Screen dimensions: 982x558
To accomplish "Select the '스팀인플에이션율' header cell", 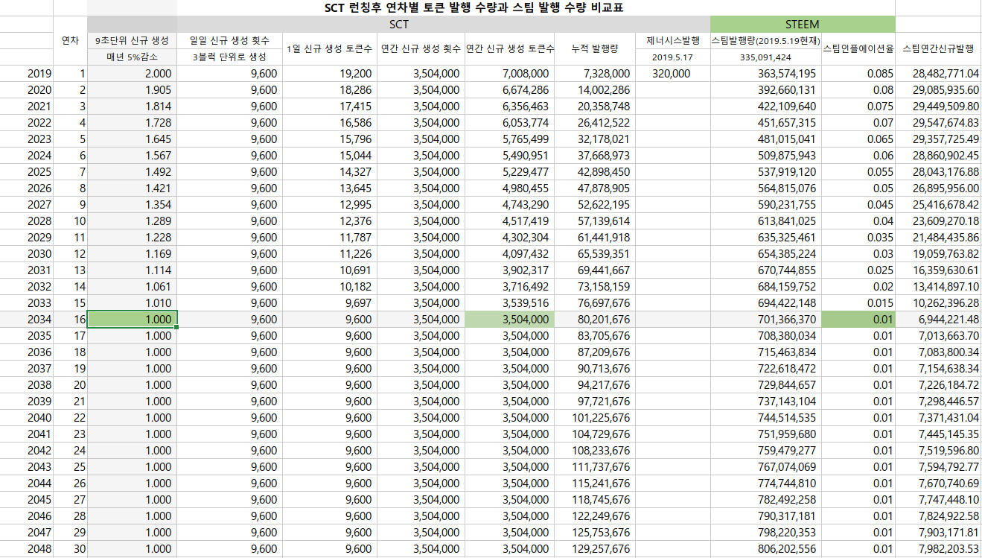I will pyautogui.click(x=858, y=49).
